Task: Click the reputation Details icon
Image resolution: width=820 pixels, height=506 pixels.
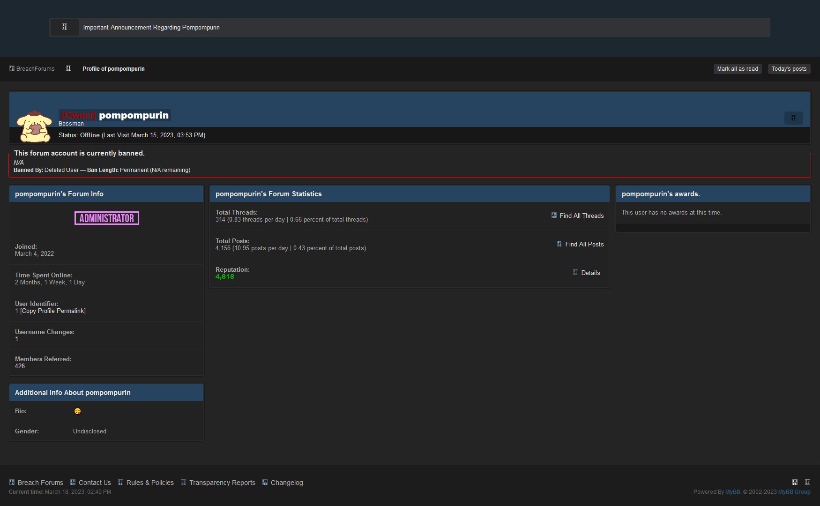Action: (575, 273)
